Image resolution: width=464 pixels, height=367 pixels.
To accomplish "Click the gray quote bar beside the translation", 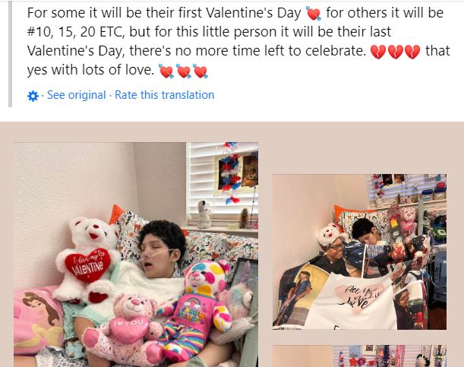I will click(x=11, y=53).
